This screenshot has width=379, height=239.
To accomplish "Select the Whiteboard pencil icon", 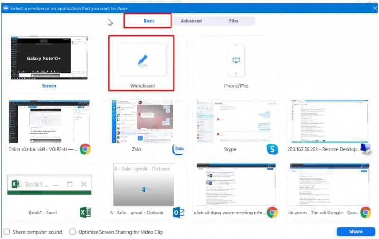I will 143,60.
